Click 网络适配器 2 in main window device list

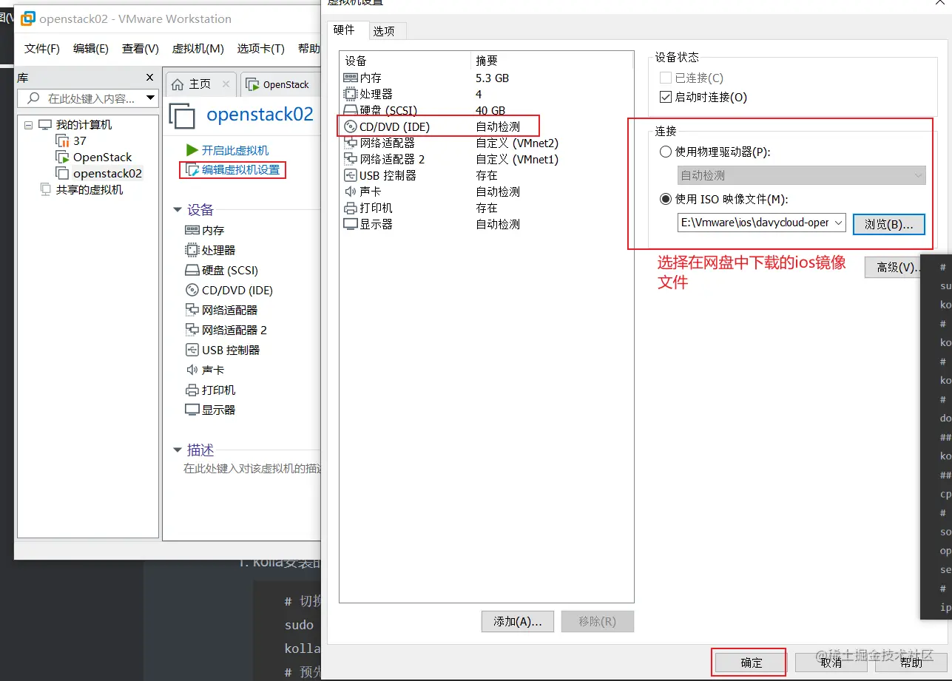234,330
